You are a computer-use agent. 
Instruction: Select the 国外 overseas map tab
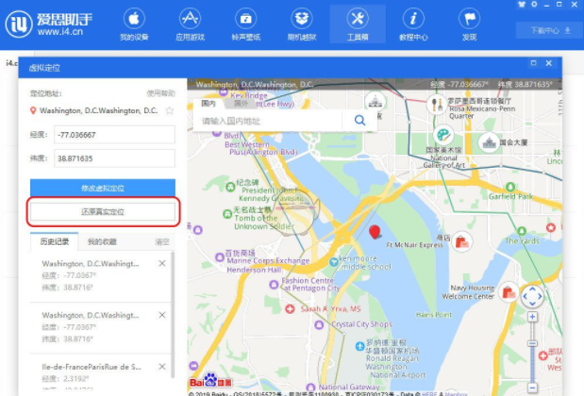point(241,103)
